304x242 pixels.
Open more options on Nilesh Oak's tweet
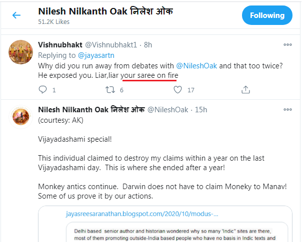[287, 110]
